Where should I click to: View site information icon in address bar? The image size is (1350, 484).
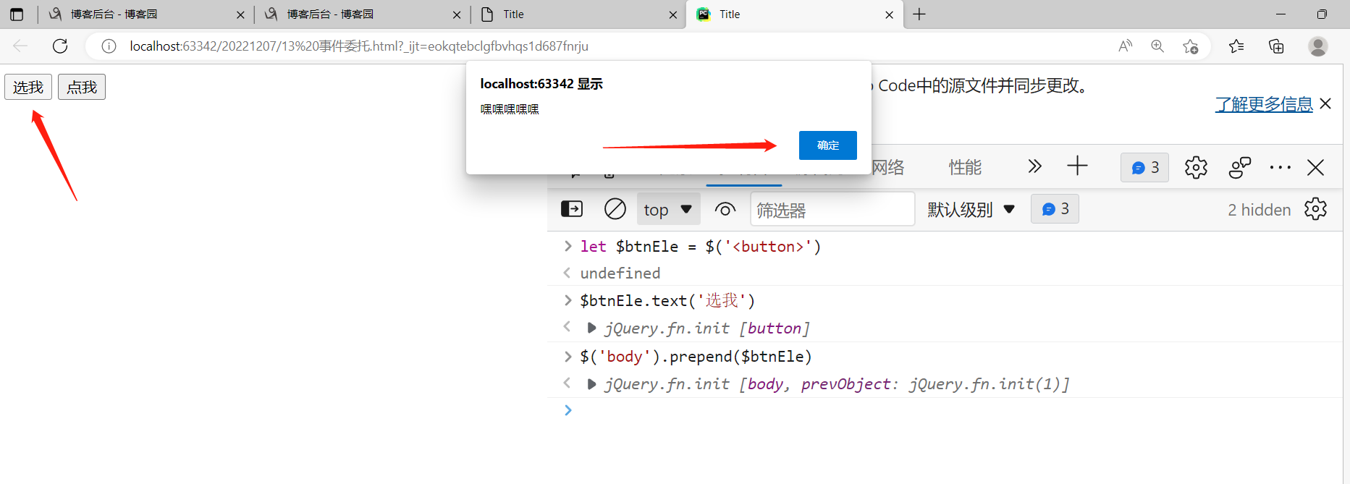click(x=109, y=46)
